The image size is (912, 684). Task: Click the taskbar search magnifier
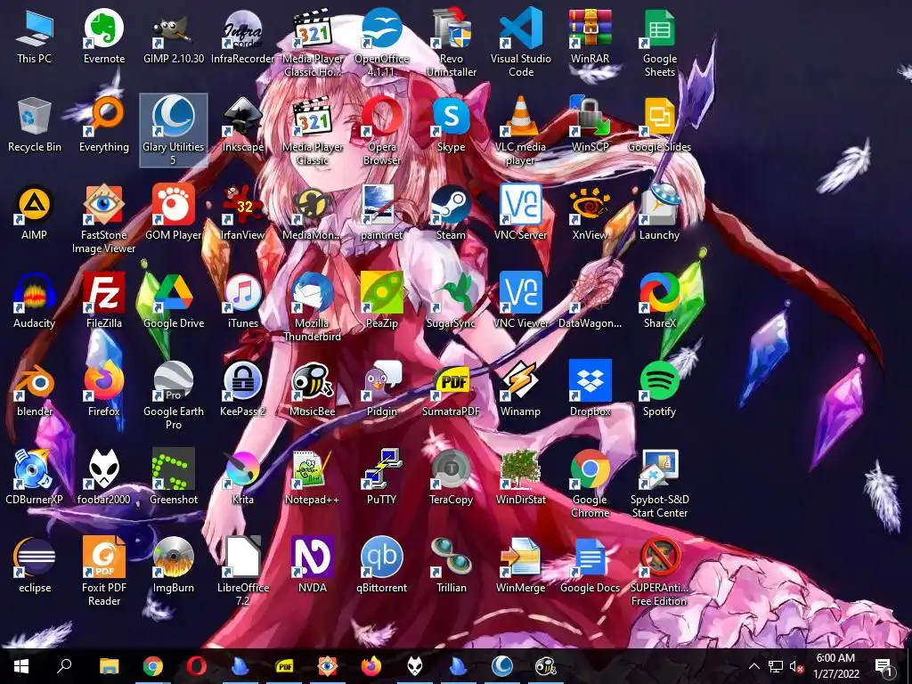pos(64,666)
